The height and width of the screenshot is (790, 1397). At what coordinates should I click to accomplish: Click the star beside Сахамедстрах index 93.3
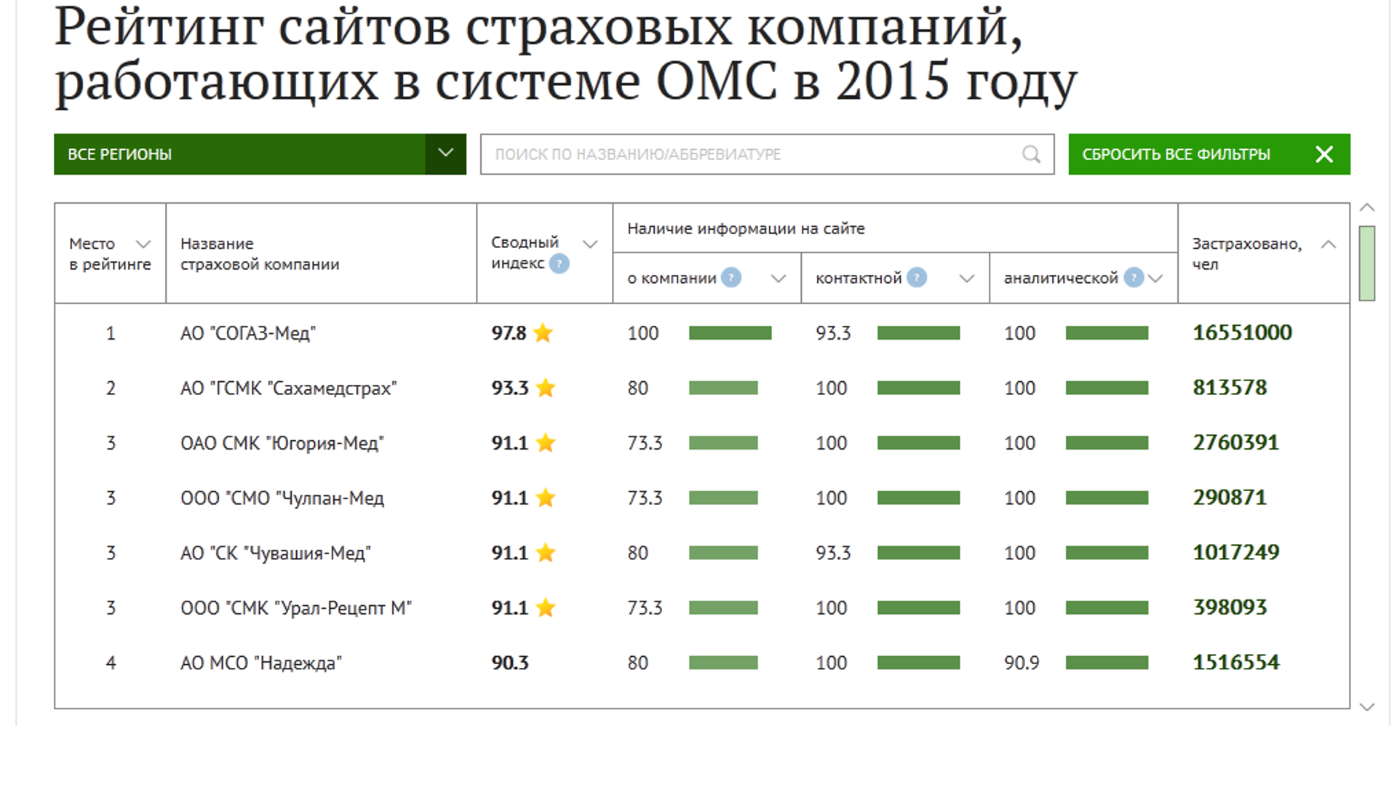[546, 388]
